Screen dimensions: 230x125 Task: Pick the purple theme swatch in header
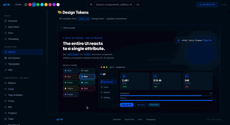[x=54, y=5]
